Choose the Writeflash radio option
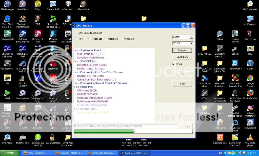The image size is (259, 156). pos(122,39)
